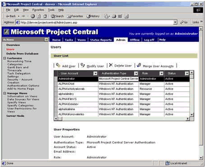Expand the Links toolbar chevron
This screenshot has height=167, width=205.
coord(201,22)
